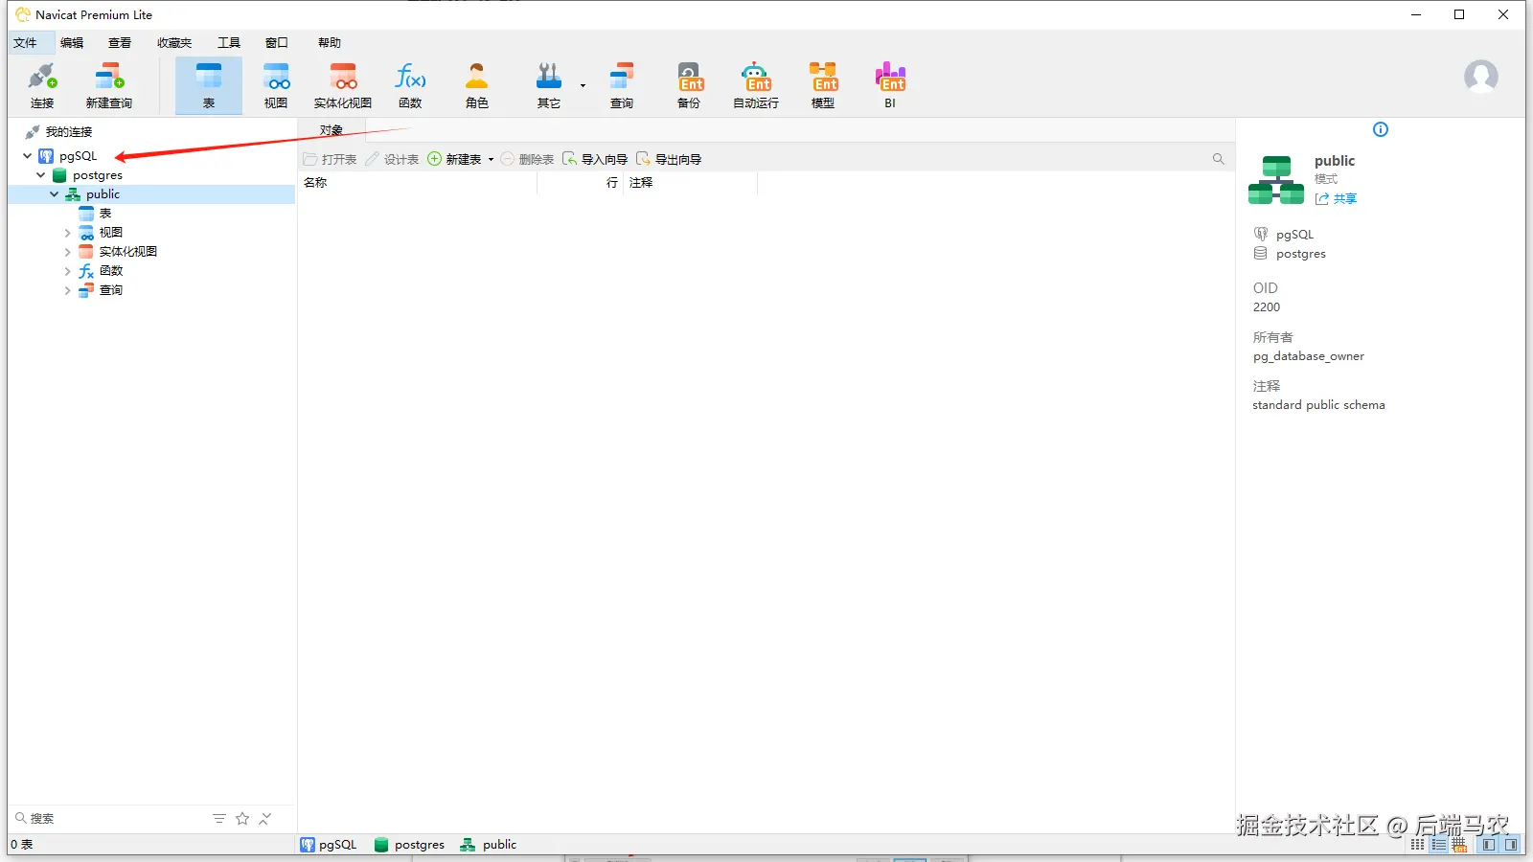Open the 连接 (Connection) toolbar button
The width and height of the screenshot is (1533, 862).
[x=42, y=85]
